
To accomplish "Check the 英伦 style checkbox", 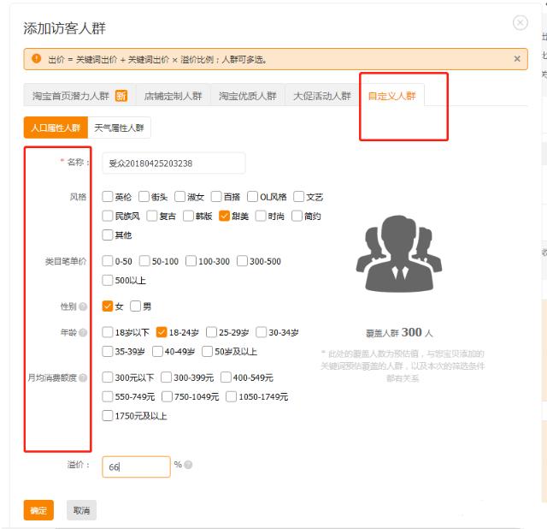I will point(108,197).
